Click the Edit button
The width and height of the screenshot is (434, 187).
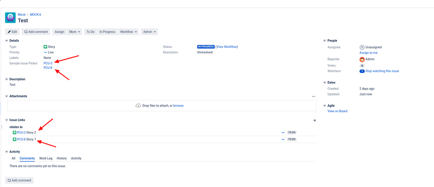point(12,32)
